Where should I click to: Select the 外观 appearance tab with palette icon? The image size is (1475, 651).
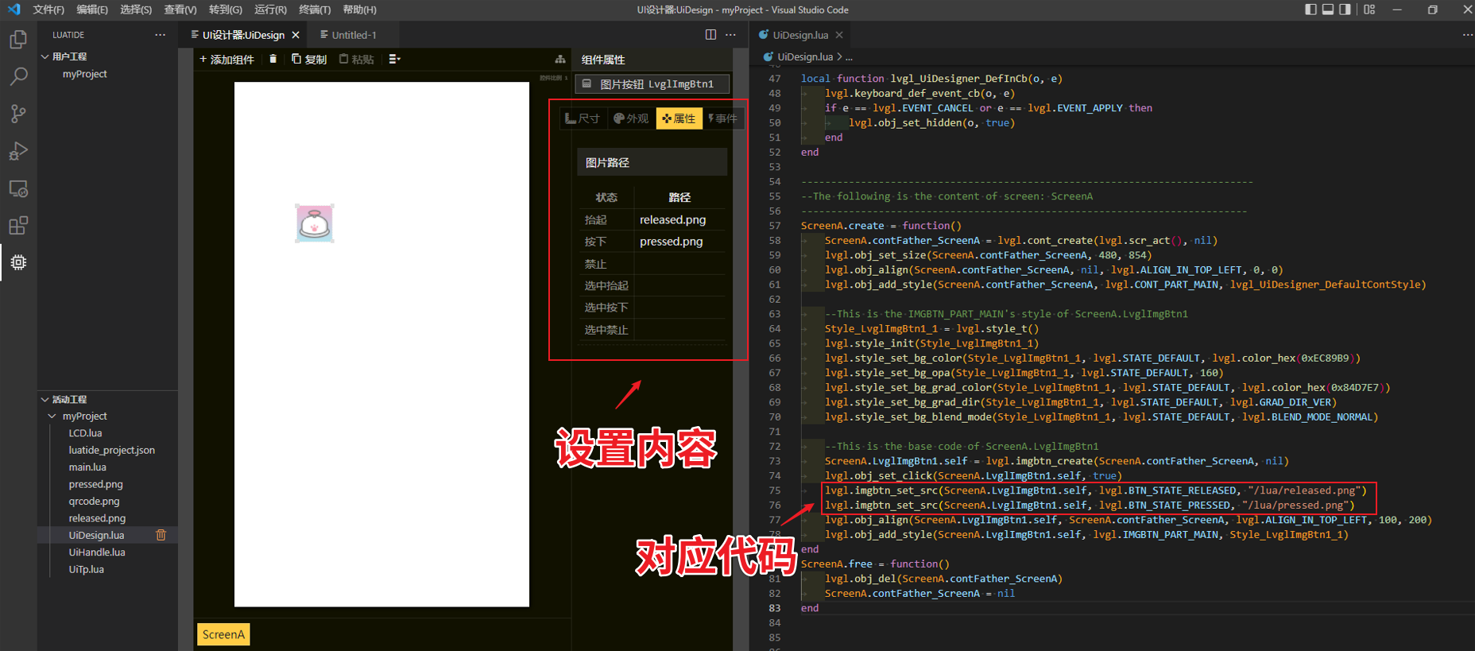(631, 118)
